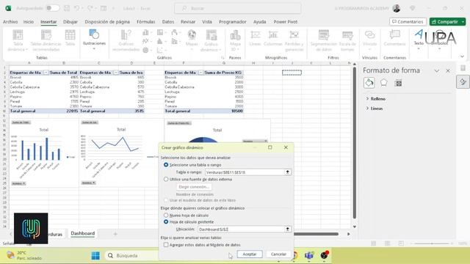The image size is (470, 264).
Task: Open the Ilustraciones ribbon group
Action: coord(94,39)
